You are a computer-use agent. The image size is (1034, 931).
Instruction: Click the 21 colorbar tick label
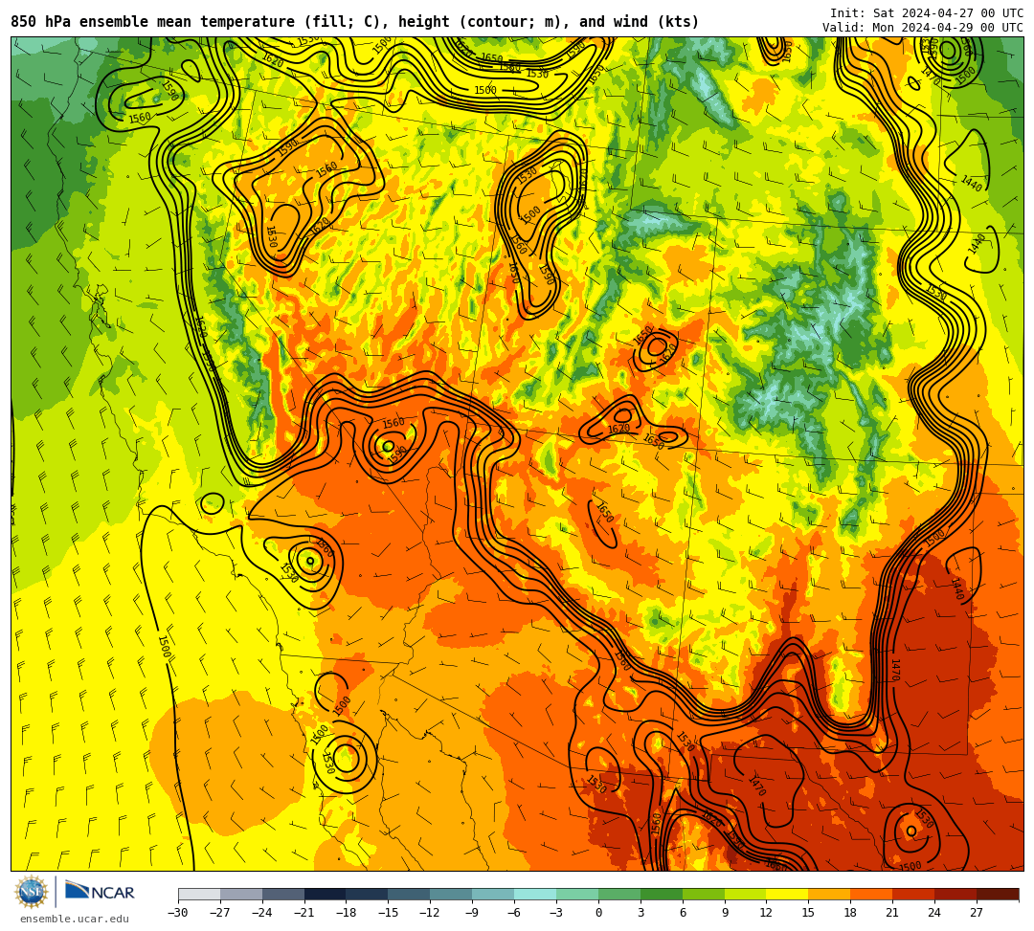coord(893,913)
